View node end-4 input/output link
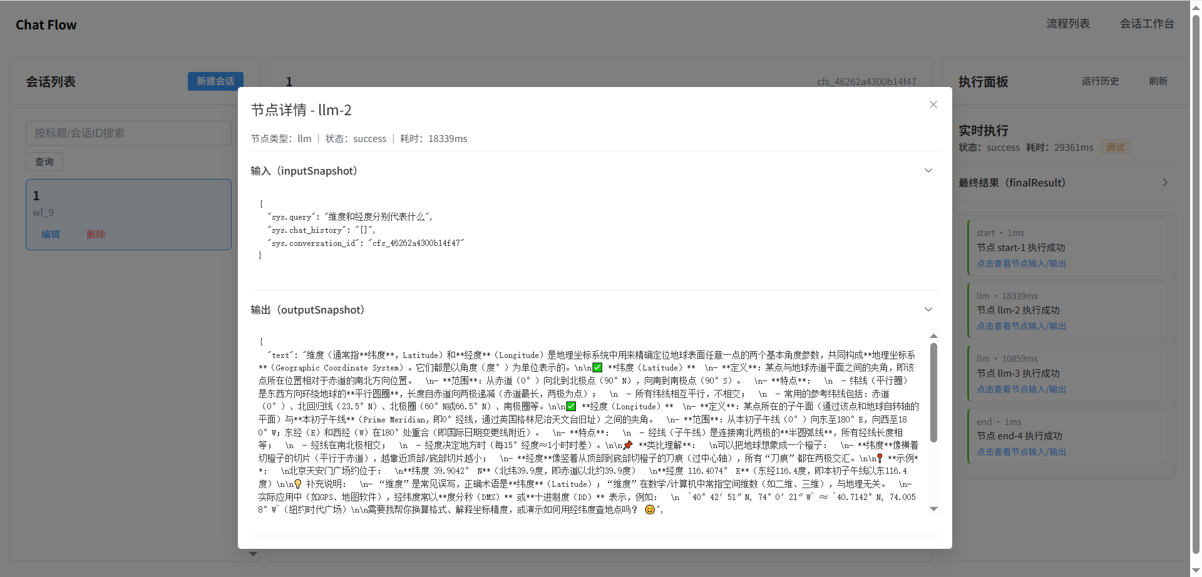 [x=1021, y=452]
